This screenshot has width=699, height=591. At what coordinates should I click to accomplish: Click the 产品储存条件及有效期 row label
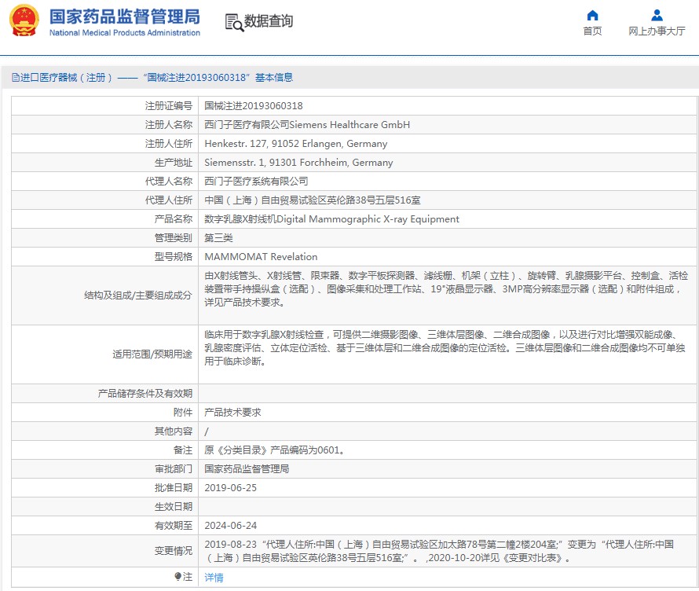pyautogui.click(x=145, y=394)
